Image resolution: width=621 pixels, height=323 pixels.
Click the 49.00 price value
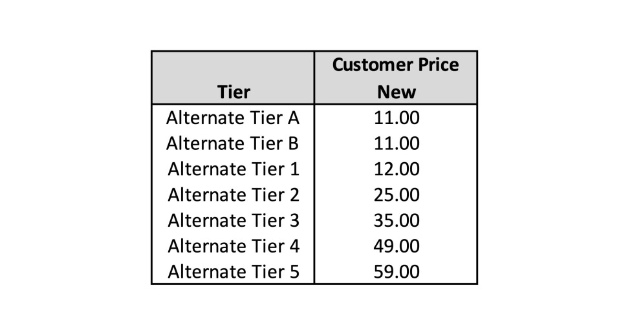(397, 246)
